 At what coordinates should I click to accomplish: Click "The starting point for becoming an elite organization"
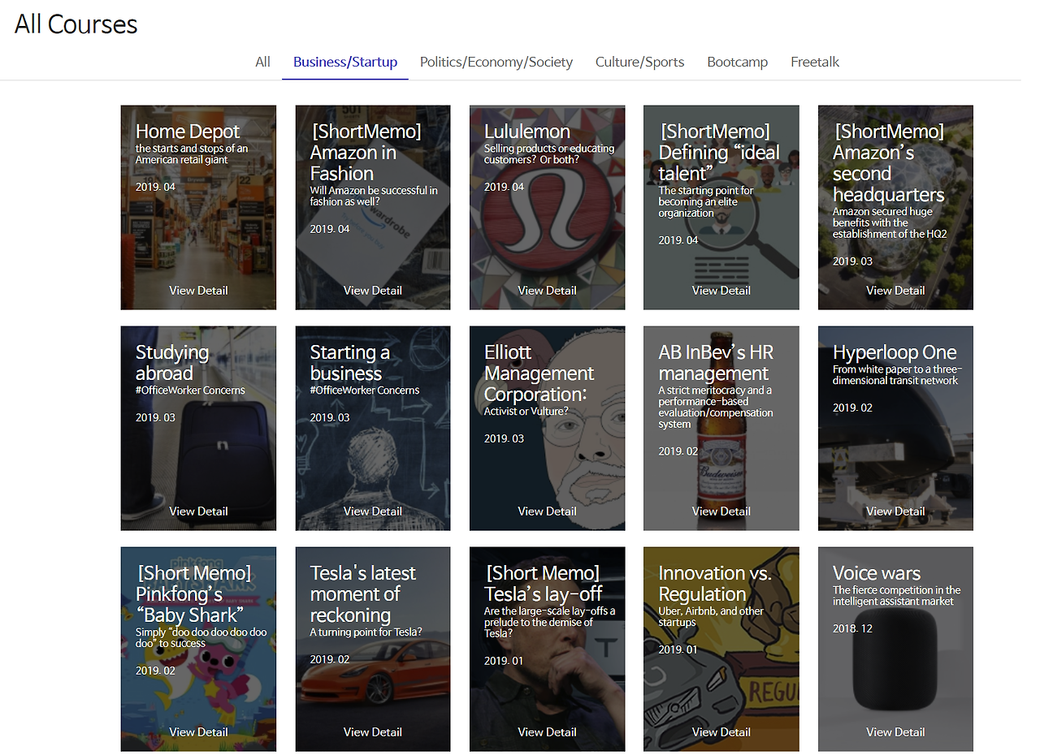706,202
